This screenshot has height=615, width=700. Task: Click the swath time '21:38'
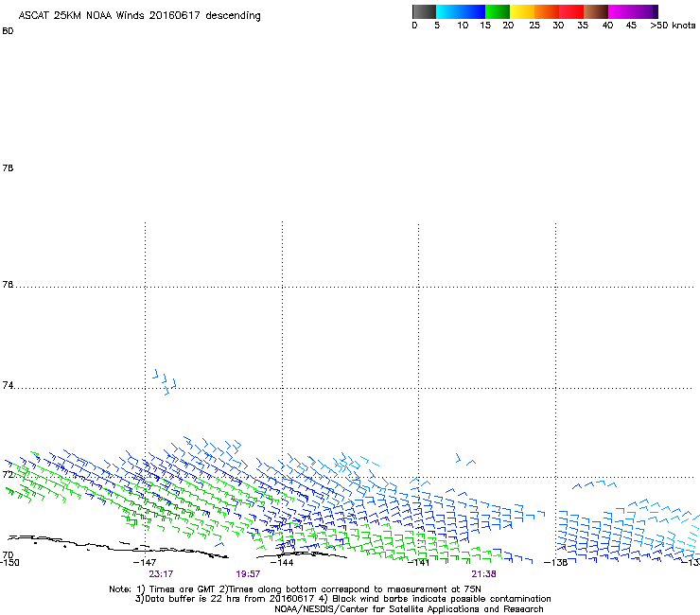tap(483, 574)
